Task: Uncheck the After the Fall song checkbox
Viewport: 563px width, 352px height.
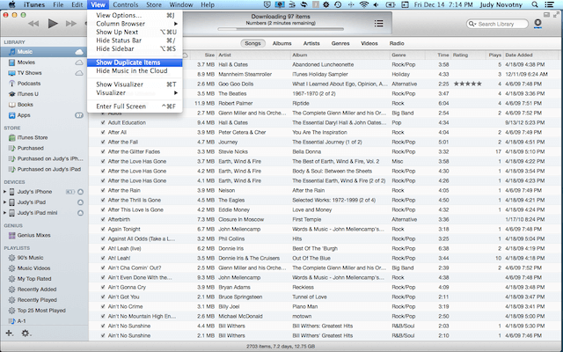Action: click(x=103, y=142)
